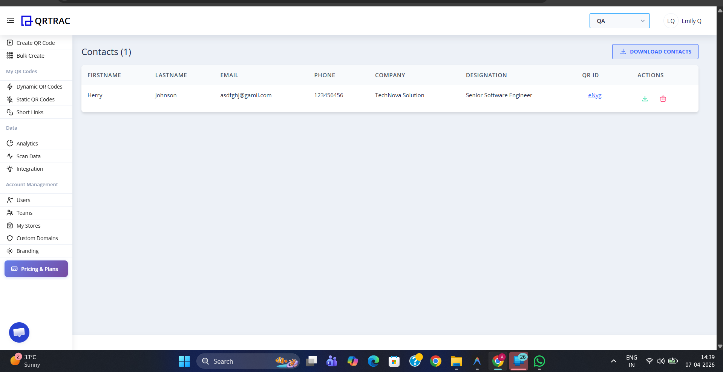
Task: Open WhatsApp from the taskbar
Action: [539, 361]
